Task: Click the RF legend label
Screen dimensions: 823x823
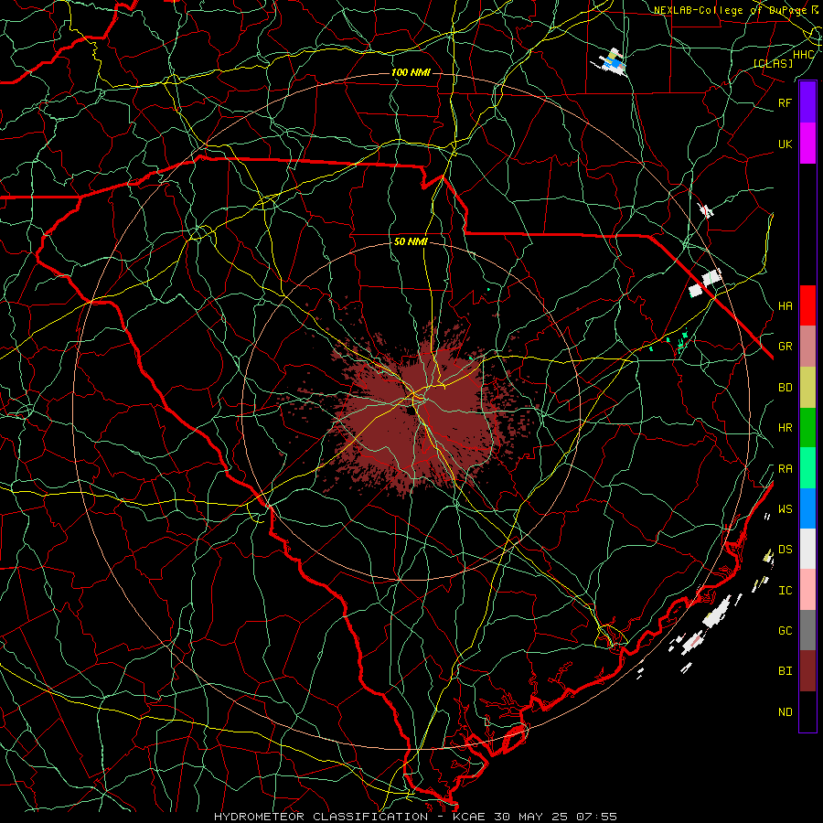Action: 785,102
